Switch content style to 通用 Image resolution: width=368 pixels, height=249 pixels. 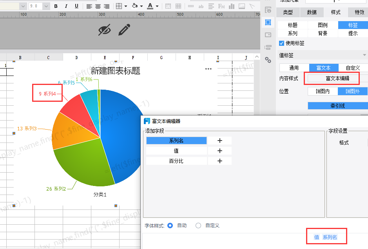coord(294,68)
